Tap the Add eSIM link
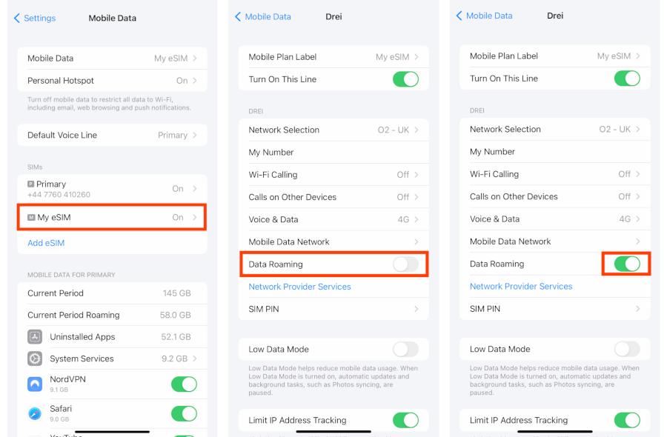 [x=46, y=243]
